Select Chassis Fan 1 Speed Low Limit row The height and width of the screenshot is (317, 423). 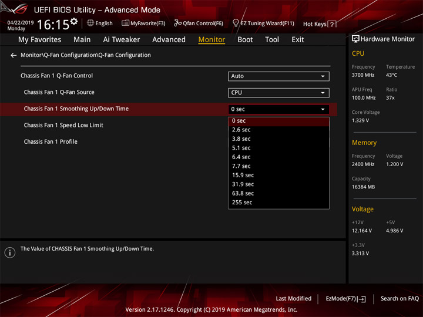pos(63,126)
